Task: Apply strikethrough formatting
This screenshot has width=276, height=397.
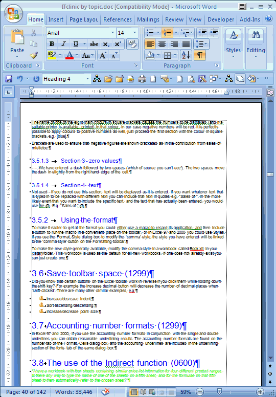Action: click(x=94, y=44)
